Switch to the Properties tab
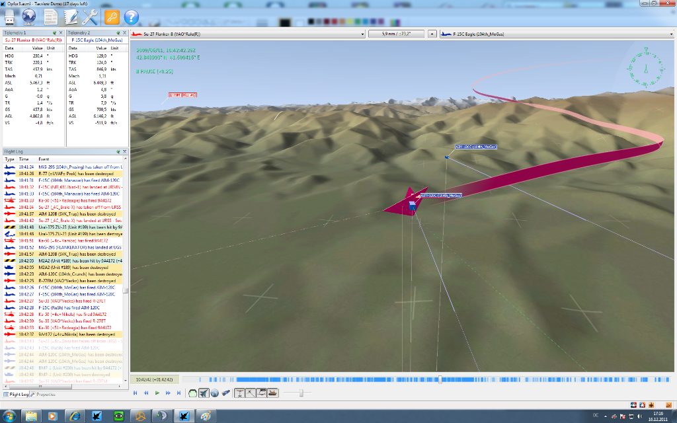 [x=44, y=394]
